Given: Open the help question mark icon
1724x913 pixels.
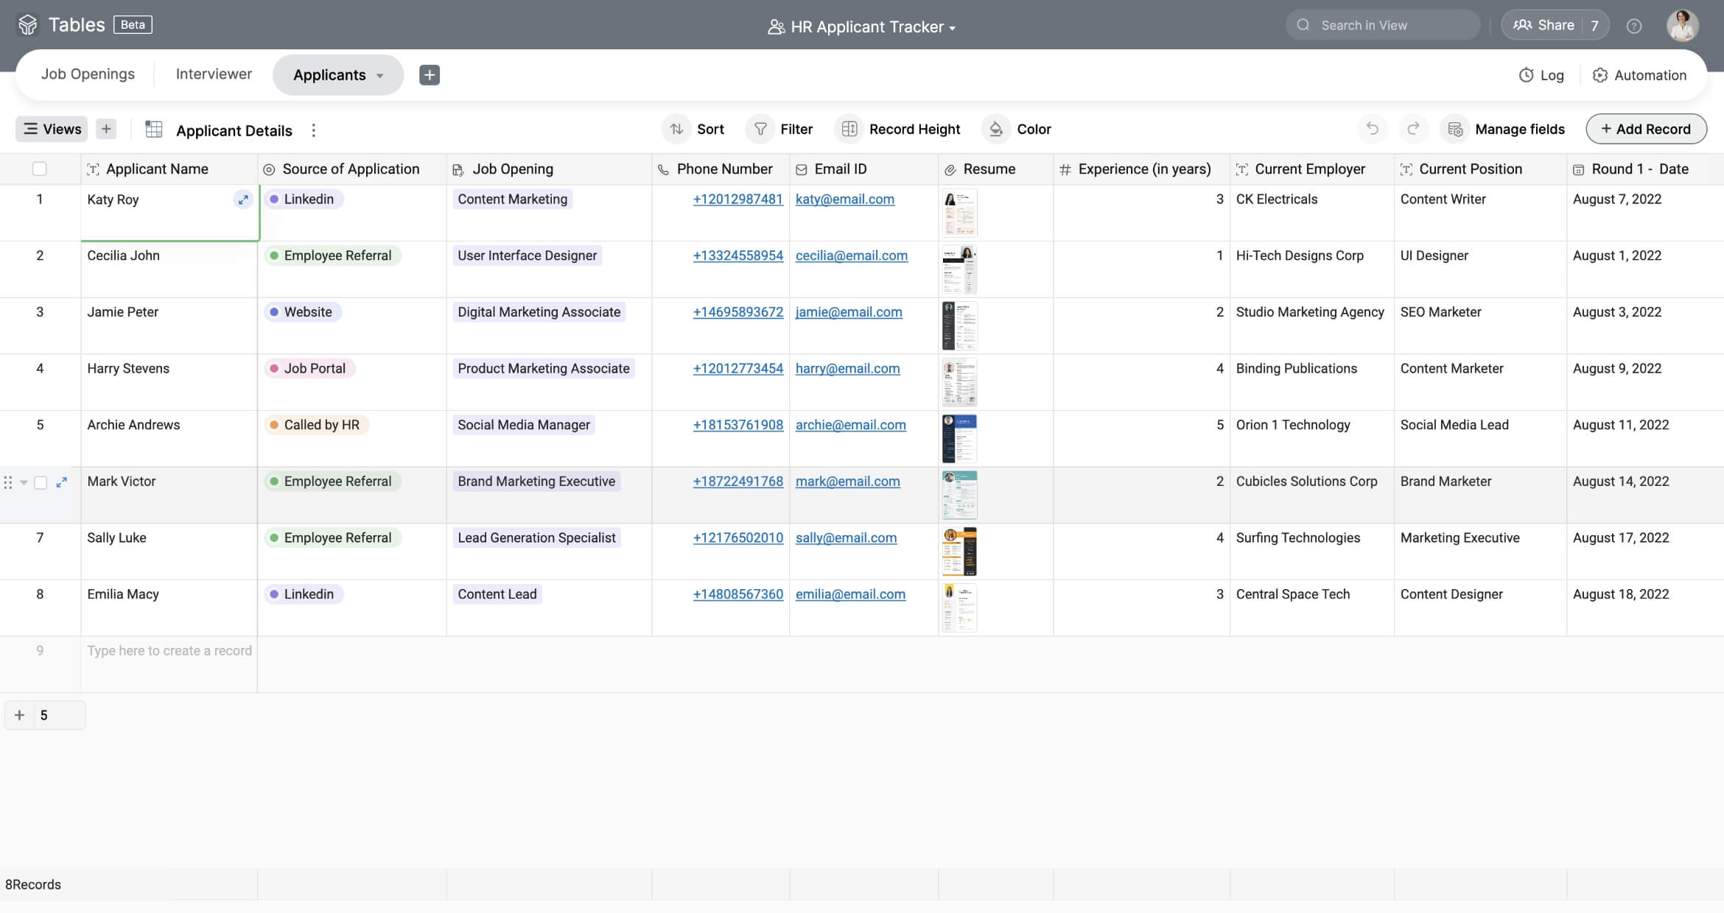Looking at the screenshot, I should point(1633,26).
